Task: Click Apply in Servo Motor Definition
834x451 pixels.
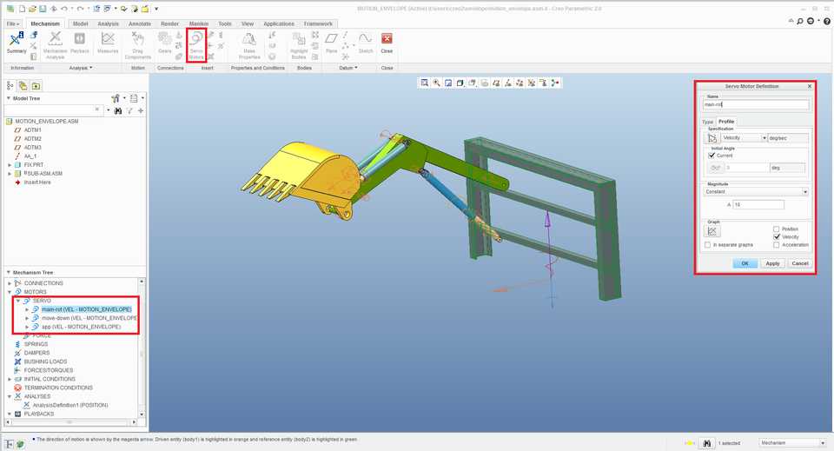Action: pos(772,263)
